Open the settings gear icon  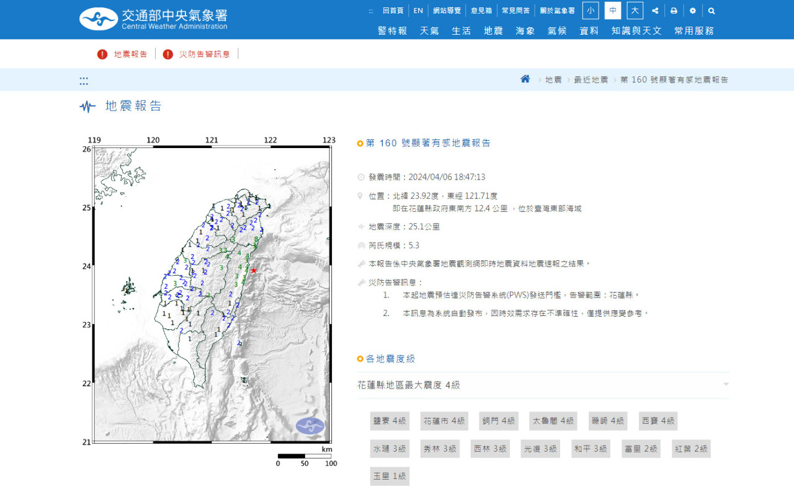click(692, 11)
